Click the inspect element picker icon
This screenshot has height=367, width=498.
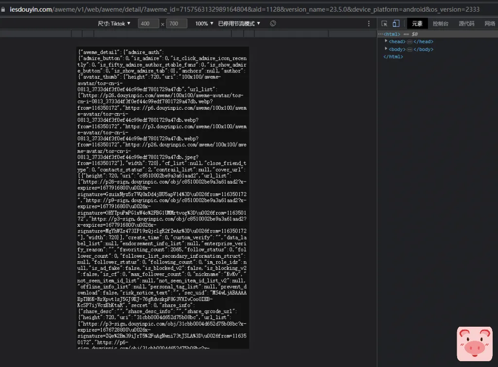[x=384, y=23]
